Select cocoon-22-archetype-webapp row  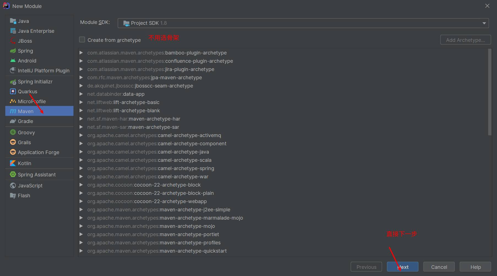pos(283,201)
